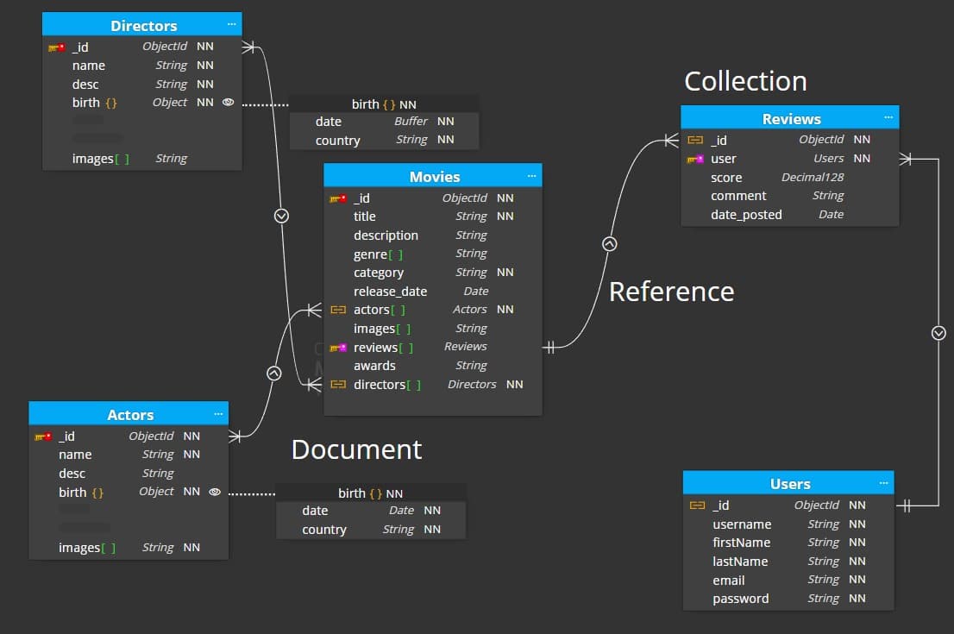Image resolution: width=954 pixels, height=634 pixels.
Task: Click the Actors _id primary key icon
Action: point(43,436)
